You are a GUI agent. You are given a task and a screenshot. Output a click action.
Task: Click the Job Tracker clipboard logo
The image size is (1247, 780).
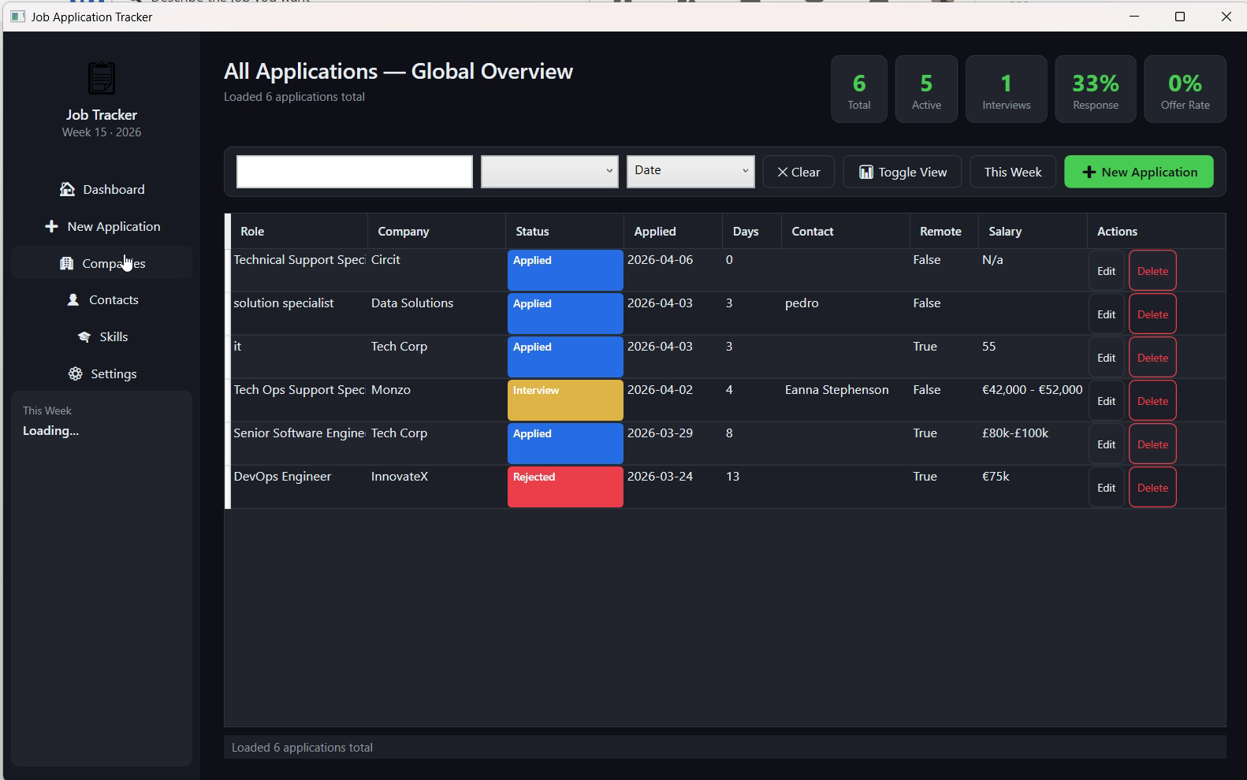[101, 78]
